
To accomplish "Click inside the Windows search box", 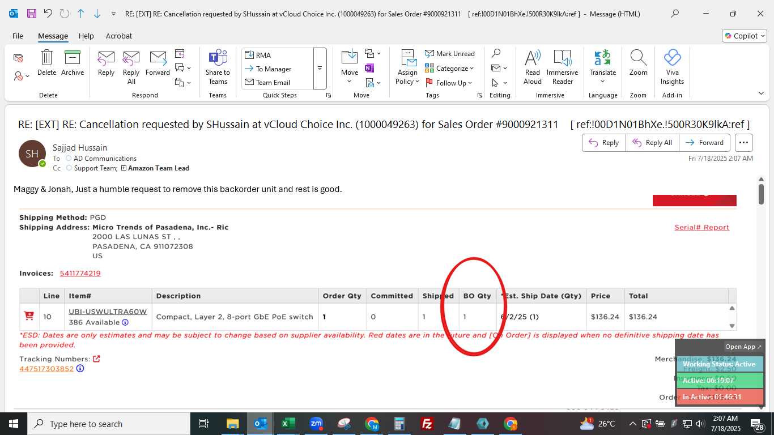I will click(109, 424).
